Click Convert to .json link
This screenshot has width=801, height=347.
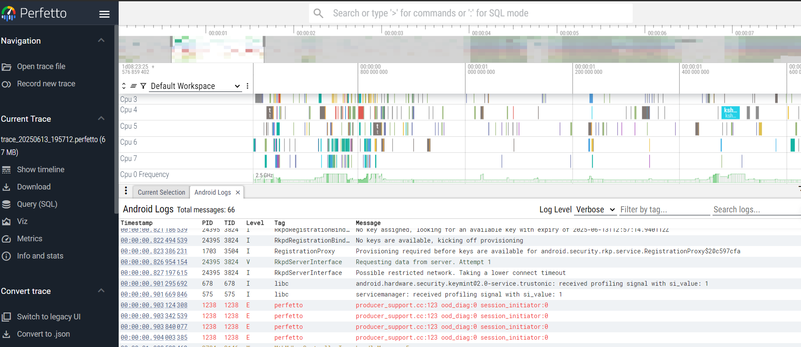point(44,334)
